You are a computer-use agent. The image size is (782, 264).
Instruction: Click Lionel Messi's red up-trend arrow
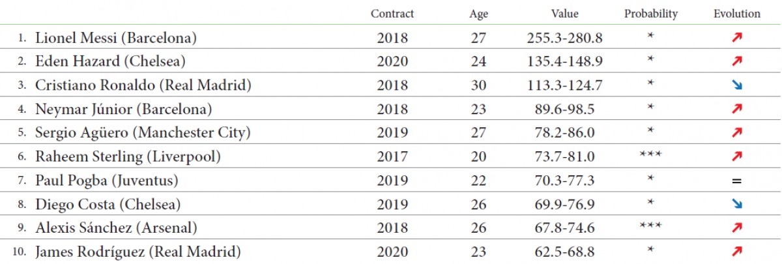point(737,38)
